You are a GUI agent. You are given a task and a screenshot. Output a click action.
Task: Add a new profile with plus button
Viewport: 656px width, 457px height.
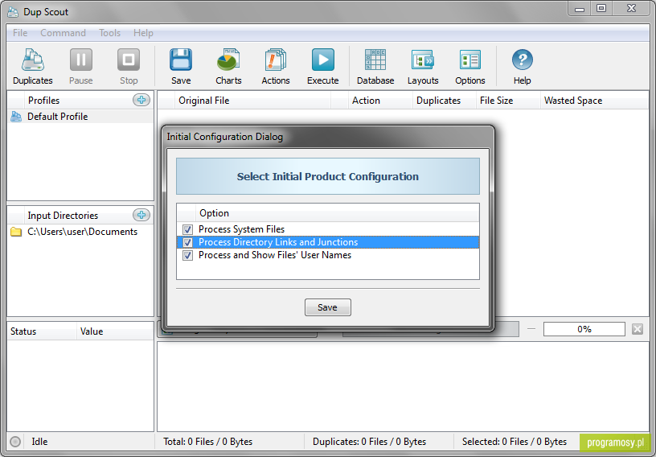(x=141, y=100)
